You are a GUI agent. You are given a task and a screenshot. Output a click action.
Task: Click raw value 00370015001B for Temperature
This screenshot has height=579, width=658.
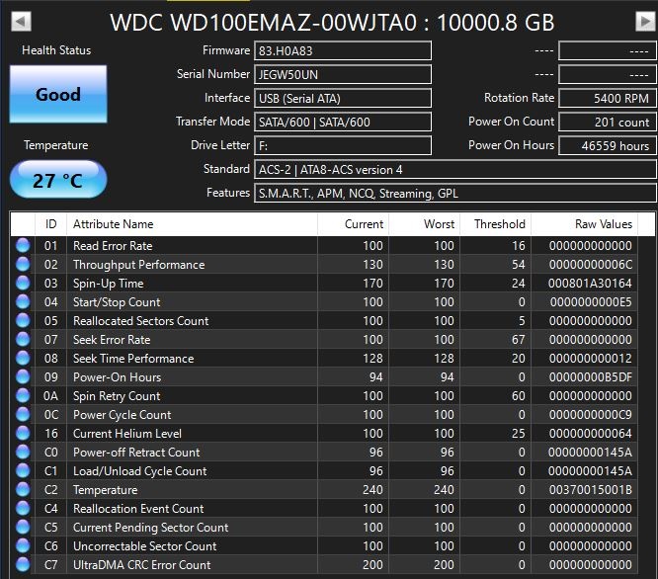591,490
